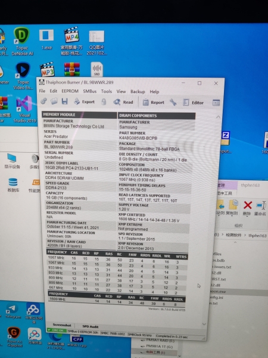This screenshot has width=268, height=358.
Task: Click the Samsung manufacturer value
Action: [x=128, y=127]
